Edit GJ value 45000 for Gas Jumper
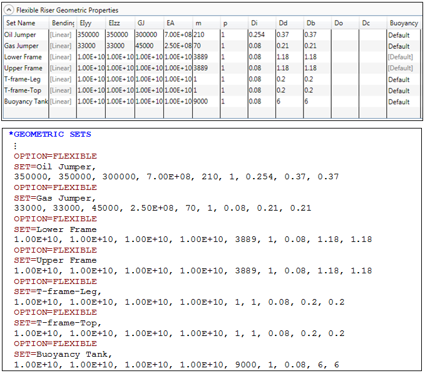This screenshot has height=373, width=425. [x=149, y=46]
